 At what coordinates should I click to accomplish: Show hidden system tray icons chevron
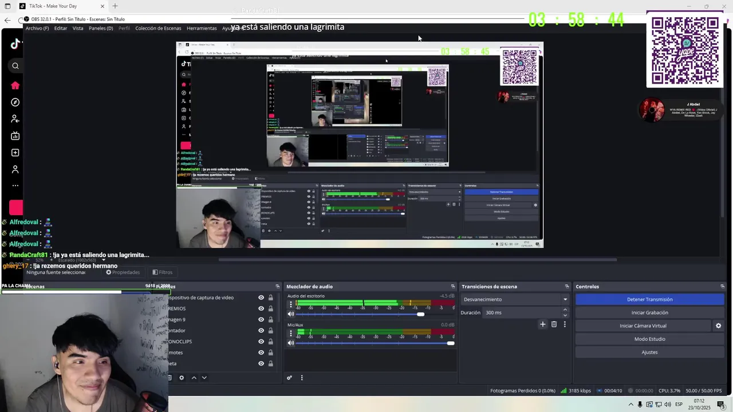(631, 405)
